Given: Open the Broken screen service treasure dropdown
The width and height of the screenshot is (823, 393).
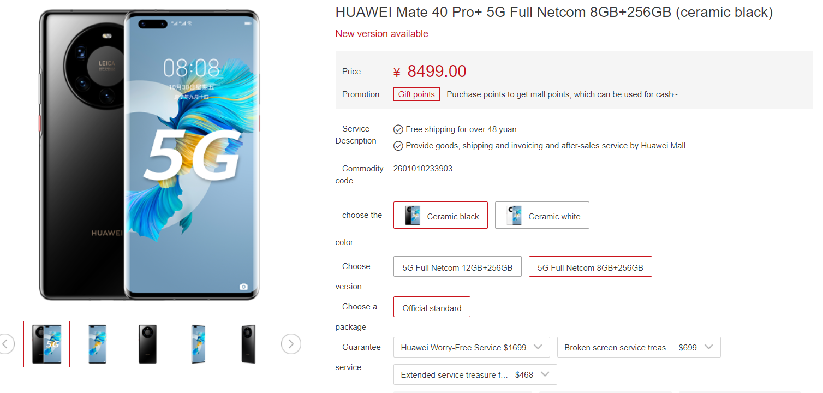Looking at the screenshot, I should [638, 347].
